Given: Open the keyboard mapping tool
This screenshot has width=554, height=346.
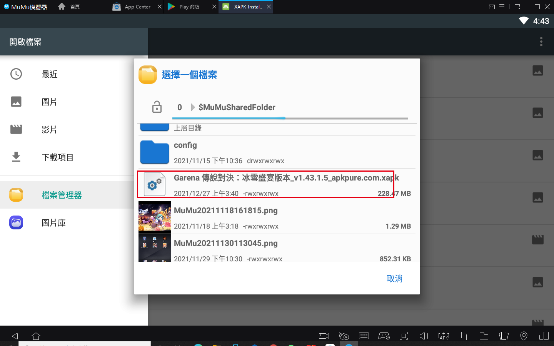Looking at the screenshot, I should [x=364, y=336].
